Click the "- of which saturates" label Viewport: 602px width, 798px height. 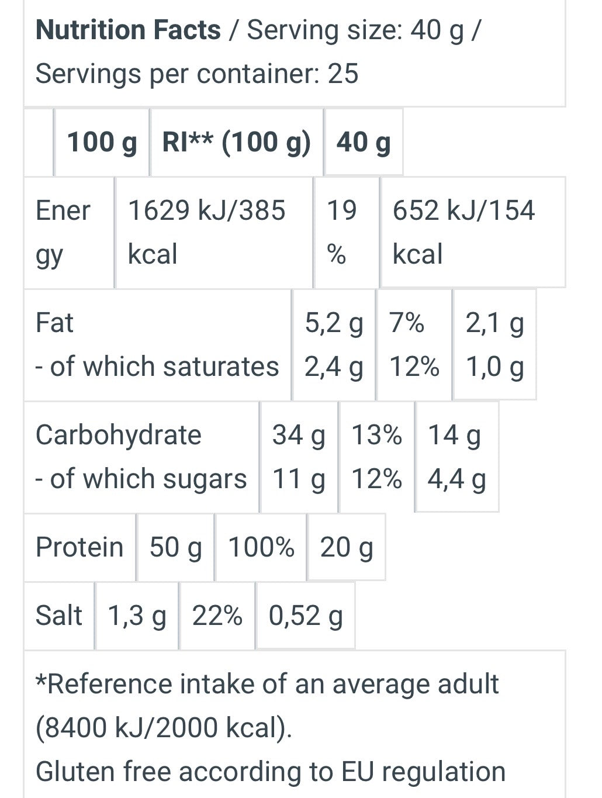click(157, 367)
